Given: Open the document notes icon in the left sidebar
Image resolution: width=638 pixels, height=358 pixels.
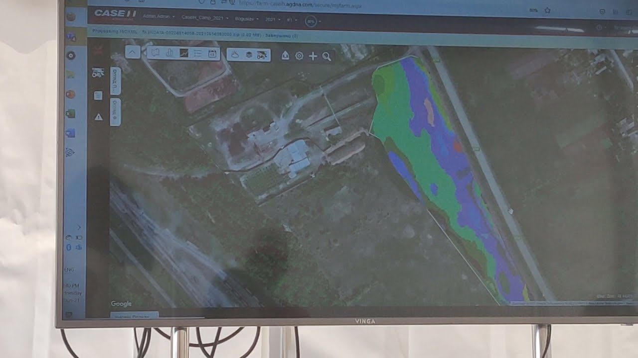Looking at the screenshot, I should point(98,95).
